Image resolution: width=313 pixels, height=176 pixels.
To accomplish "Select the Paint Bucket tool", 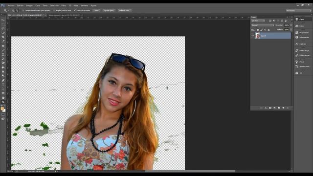I will point(3,67).
